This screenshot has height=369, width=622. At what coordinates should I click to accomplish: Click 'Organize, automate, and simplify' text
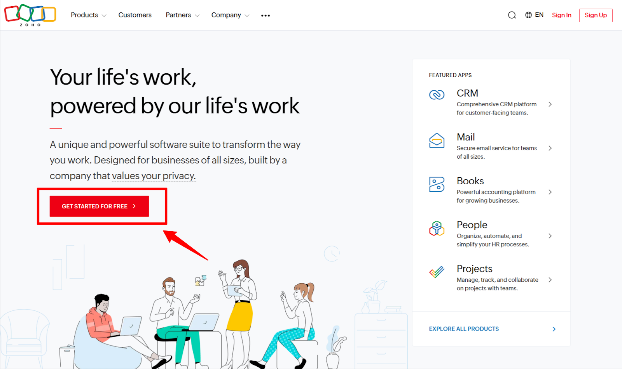coord(493,240)
